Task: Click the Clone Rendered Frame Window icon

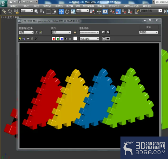Action: tap(28, 39)
